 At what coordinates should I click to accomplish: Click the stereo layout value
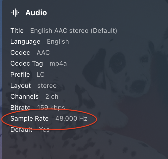click(x=47, y=86)
